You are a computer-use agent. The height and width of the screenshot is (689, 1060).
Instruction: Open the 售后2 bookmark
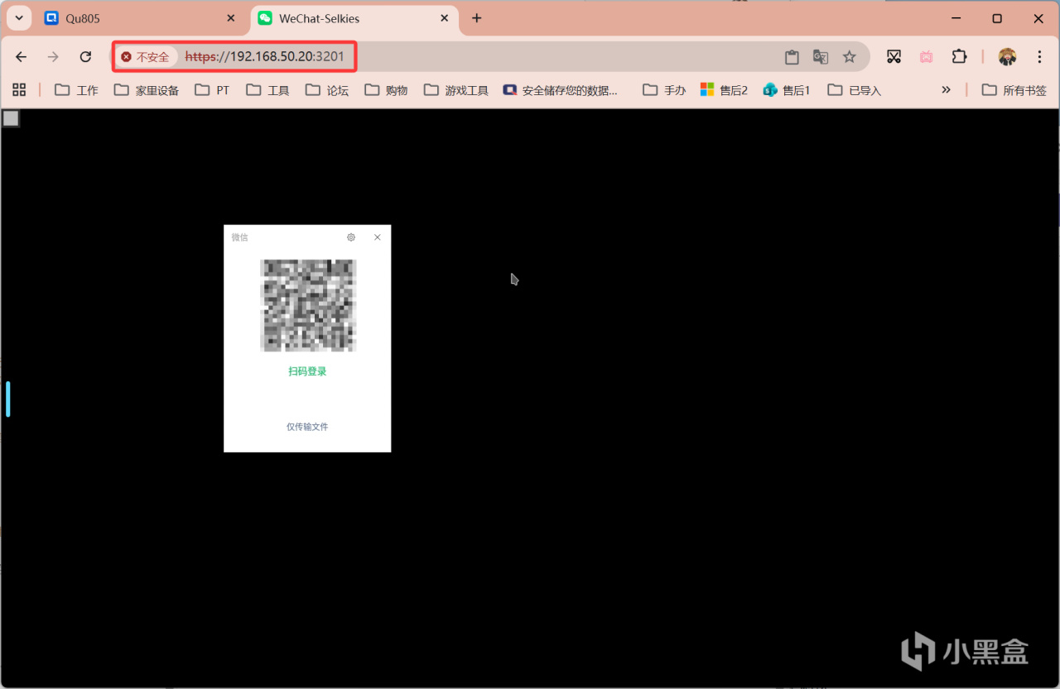724,90
